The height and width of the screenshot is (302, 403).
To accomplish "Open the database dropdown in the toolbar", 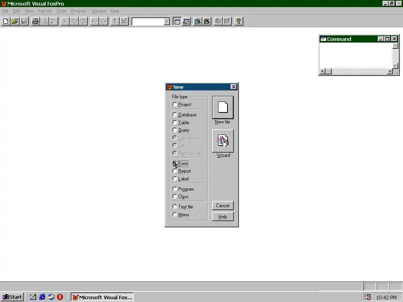I will point(167,21).
